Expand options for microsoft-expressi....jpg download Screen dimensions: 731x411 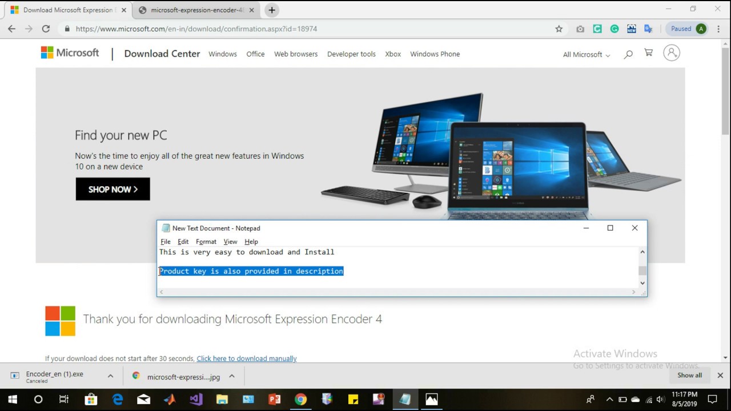coord(232,376)
